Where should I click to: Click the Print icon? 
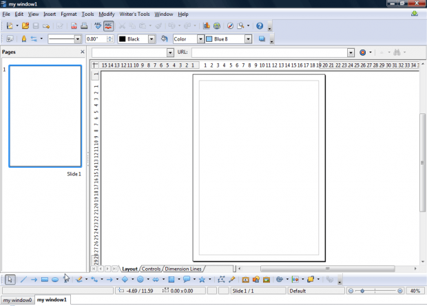[84, 26]
